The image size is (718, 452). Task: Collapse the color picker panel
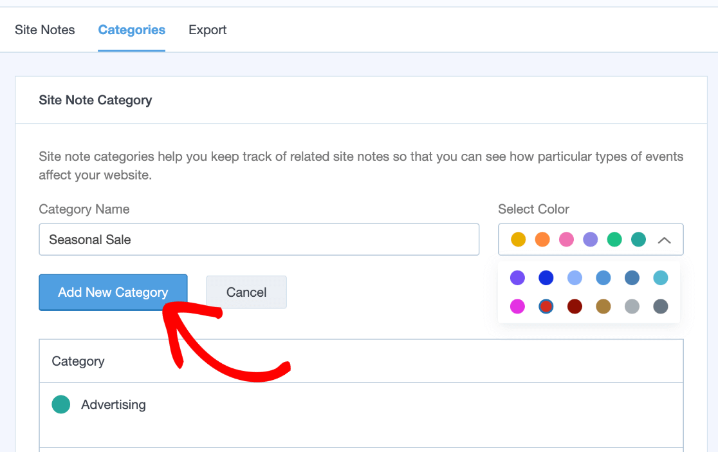[x=664, y=239]
